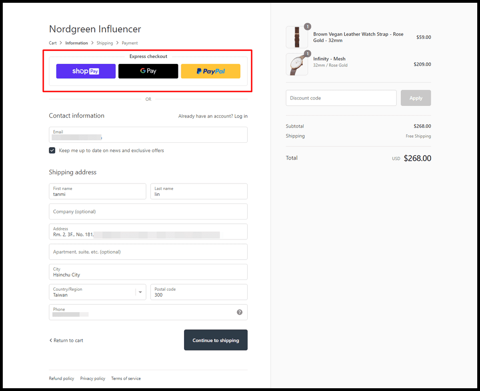Go to the Cart breadcrumb
The width and height of the screenshot is (480, 391).
click(53, 43)
